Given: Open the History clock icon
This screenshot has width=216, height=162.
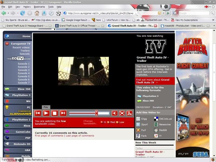Looking at the screenshot, I should click(51, 13).
